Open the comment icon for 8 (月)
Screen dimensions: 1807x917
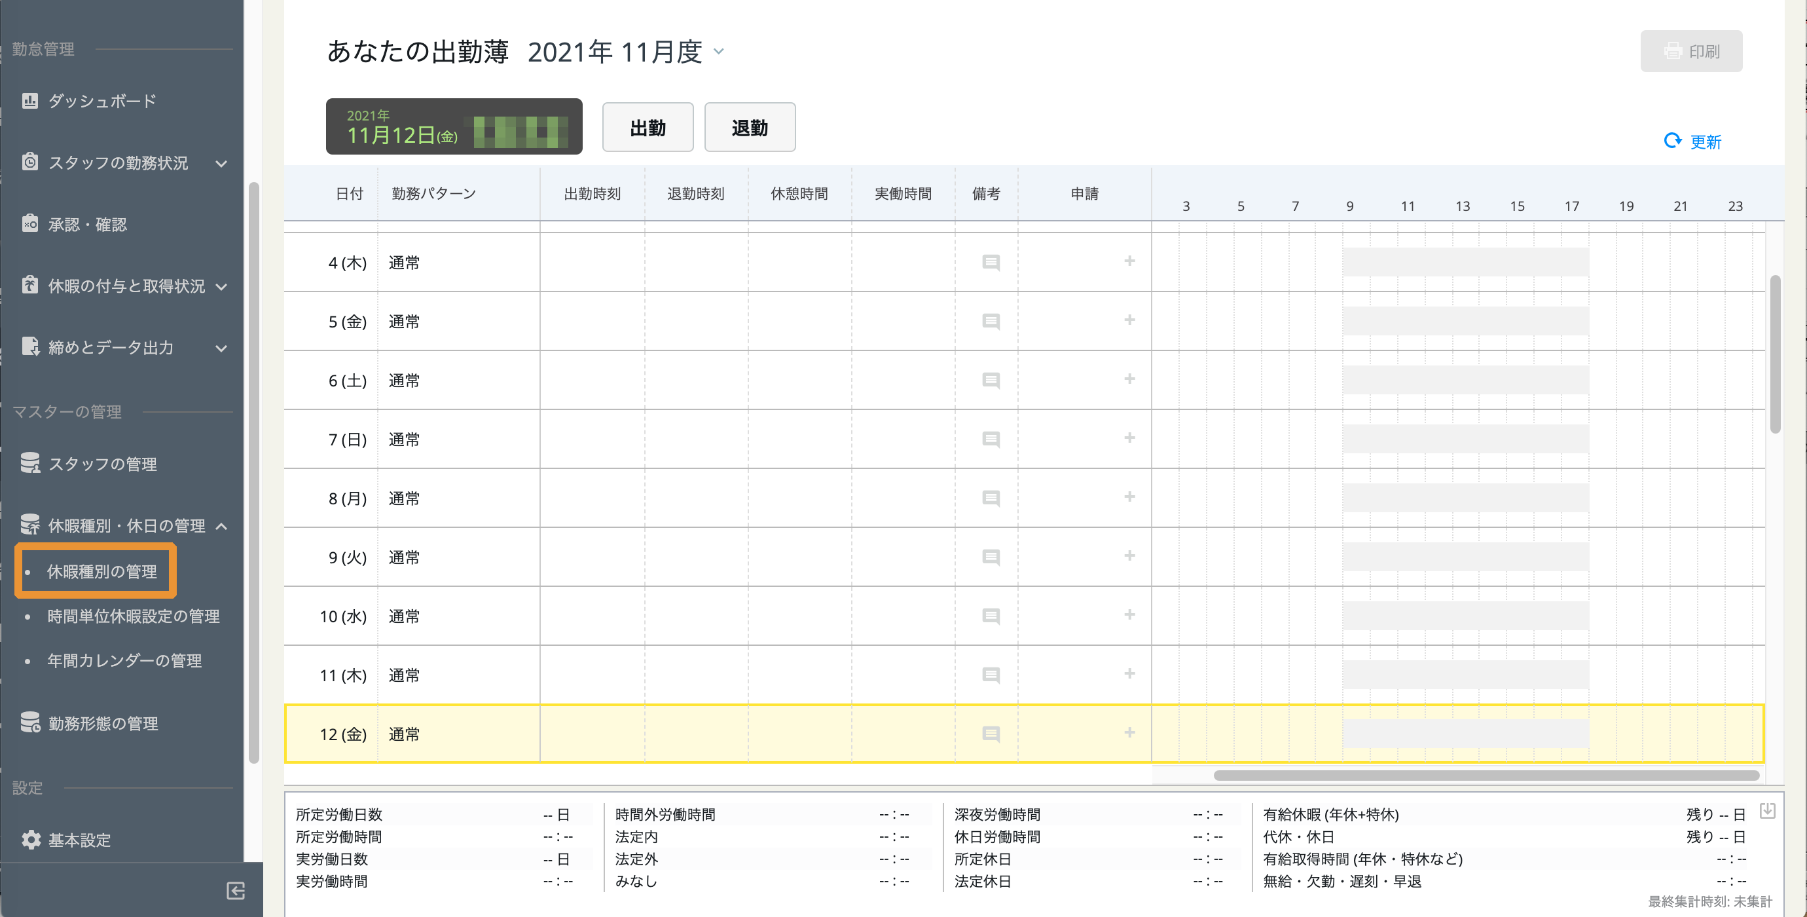coord(991,498)
